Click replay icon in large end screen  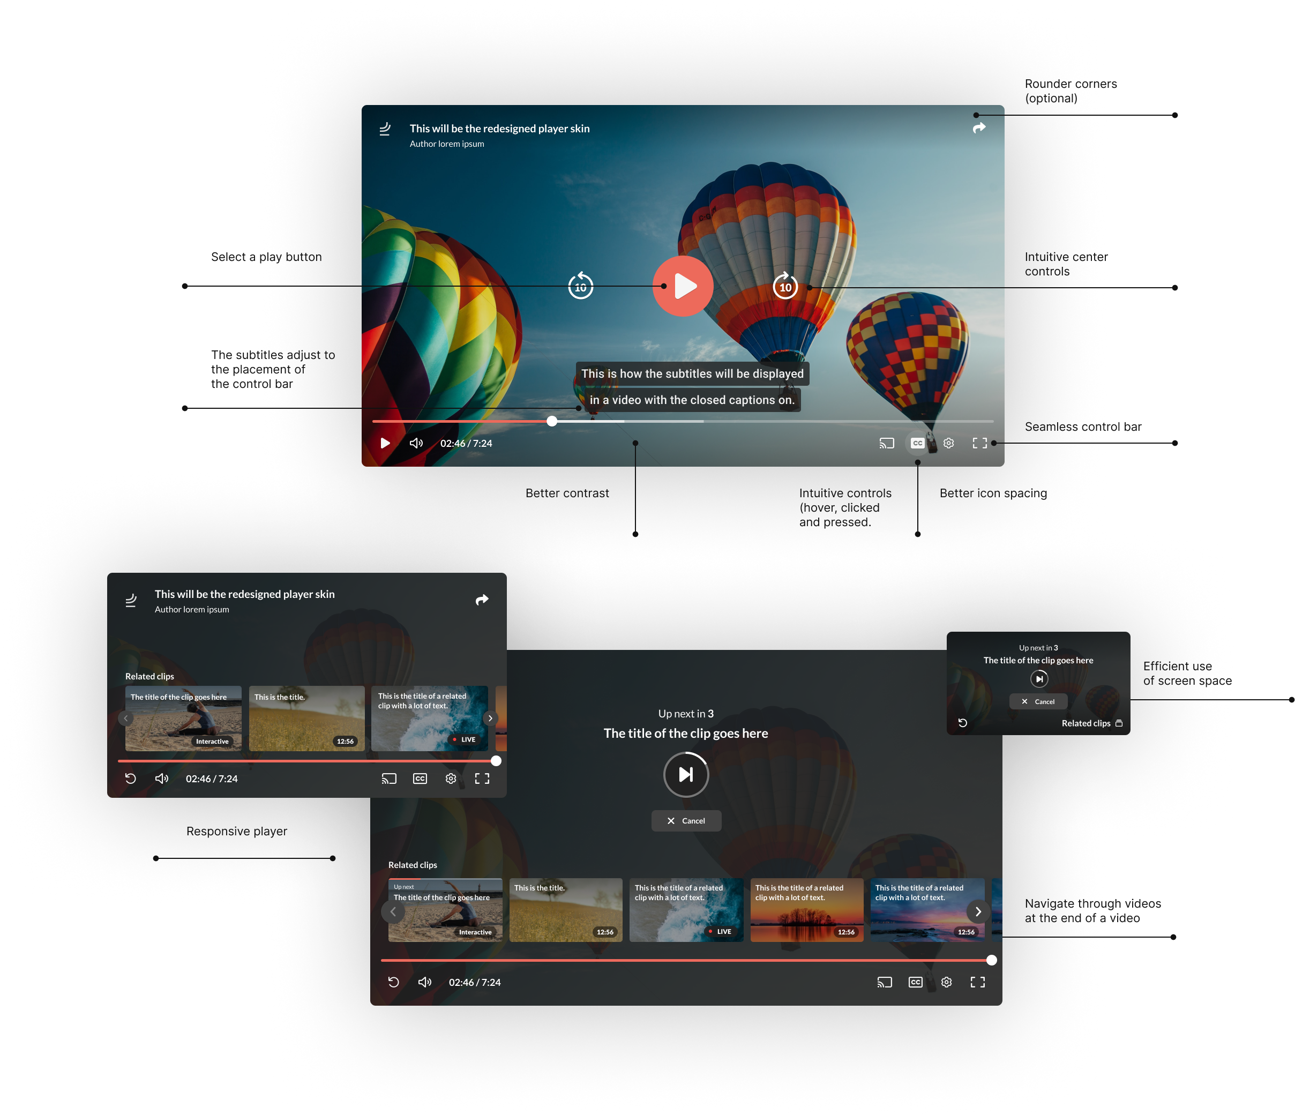coord(394,982)
